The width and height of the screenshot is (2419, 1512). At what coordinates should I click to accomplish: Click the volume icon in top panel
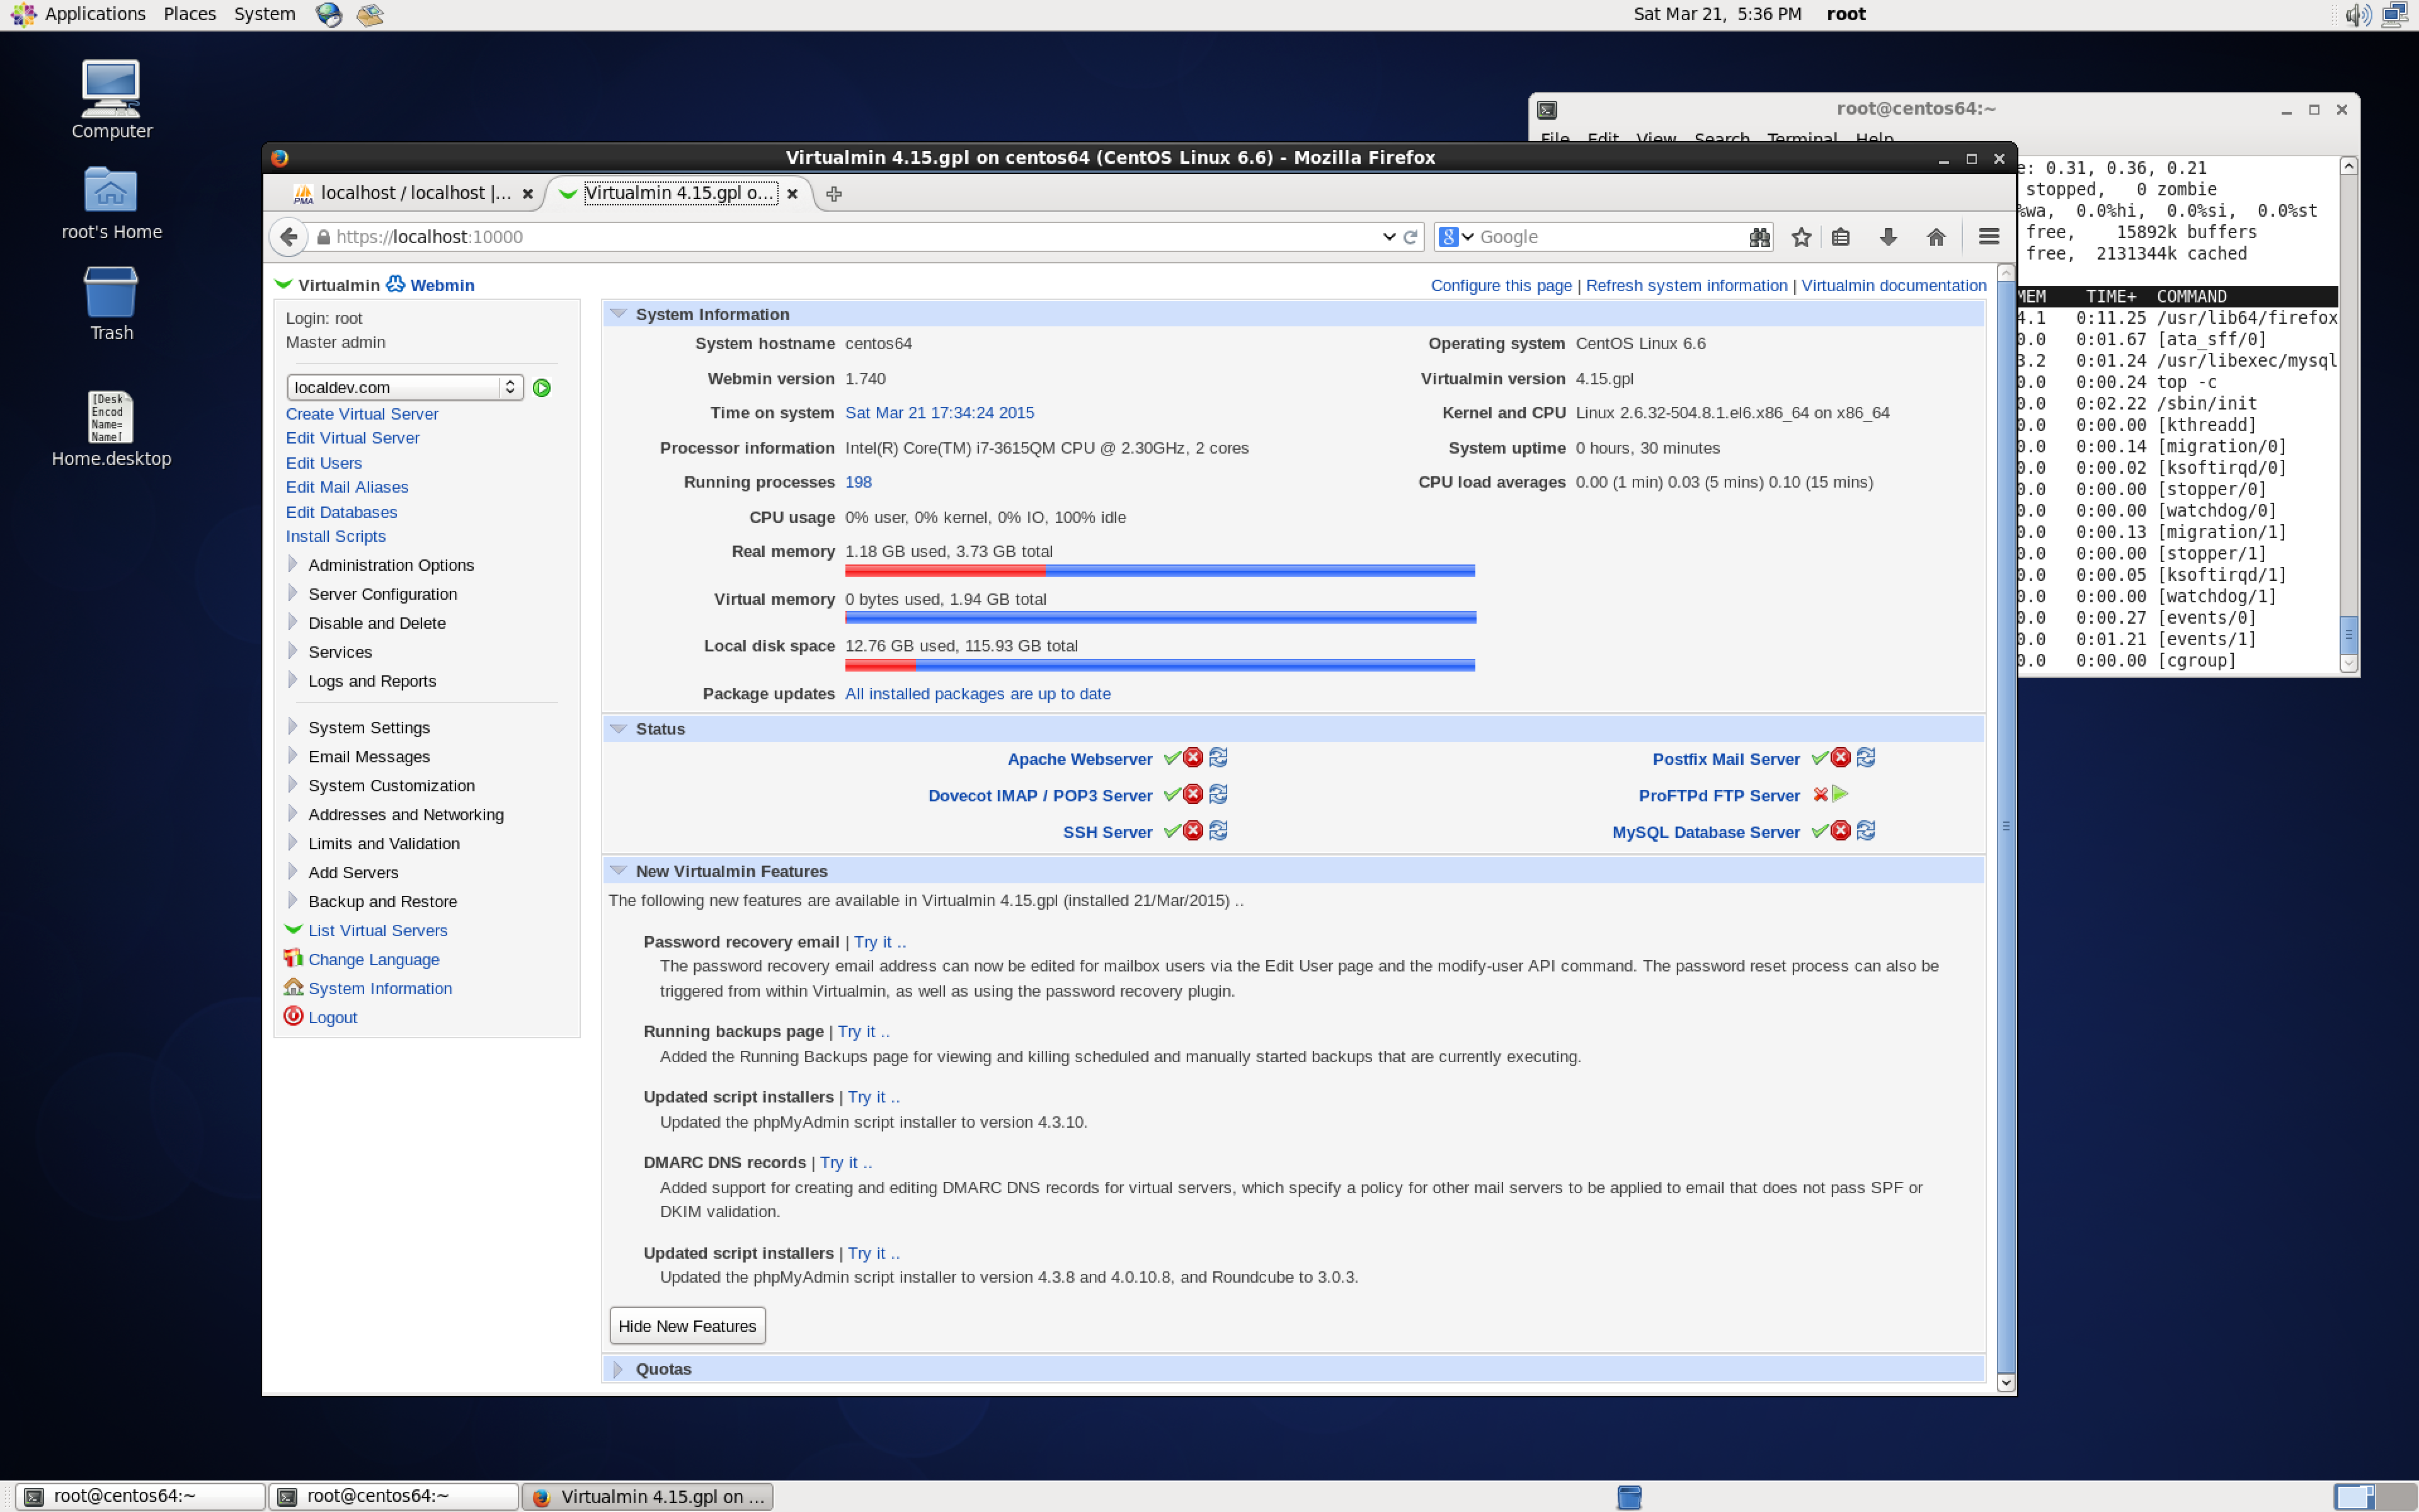(2358, 15)
